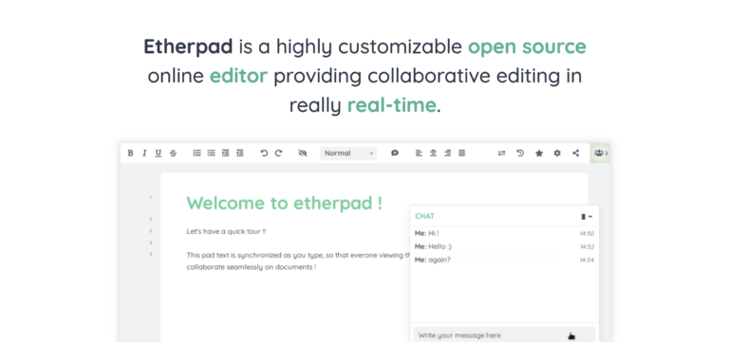Click line number 1 in gutter

coord(151,197)
